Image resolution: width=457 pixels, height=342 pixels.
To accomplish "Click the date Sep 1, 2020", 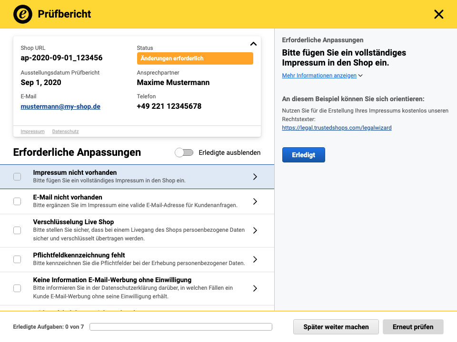I will 41,83.
